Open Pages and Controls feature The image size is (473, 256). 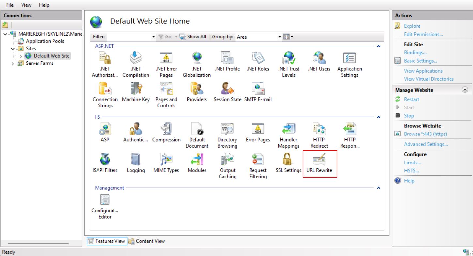pyautogui.click(x=166, y=95)
